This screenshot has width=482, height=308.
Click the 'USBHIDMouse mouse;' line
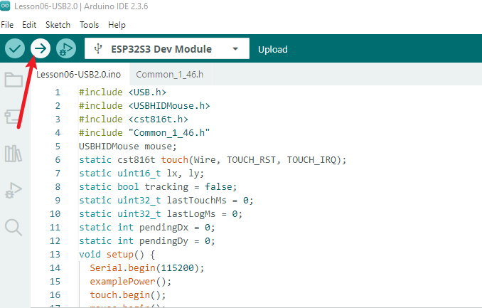point(127,147)
